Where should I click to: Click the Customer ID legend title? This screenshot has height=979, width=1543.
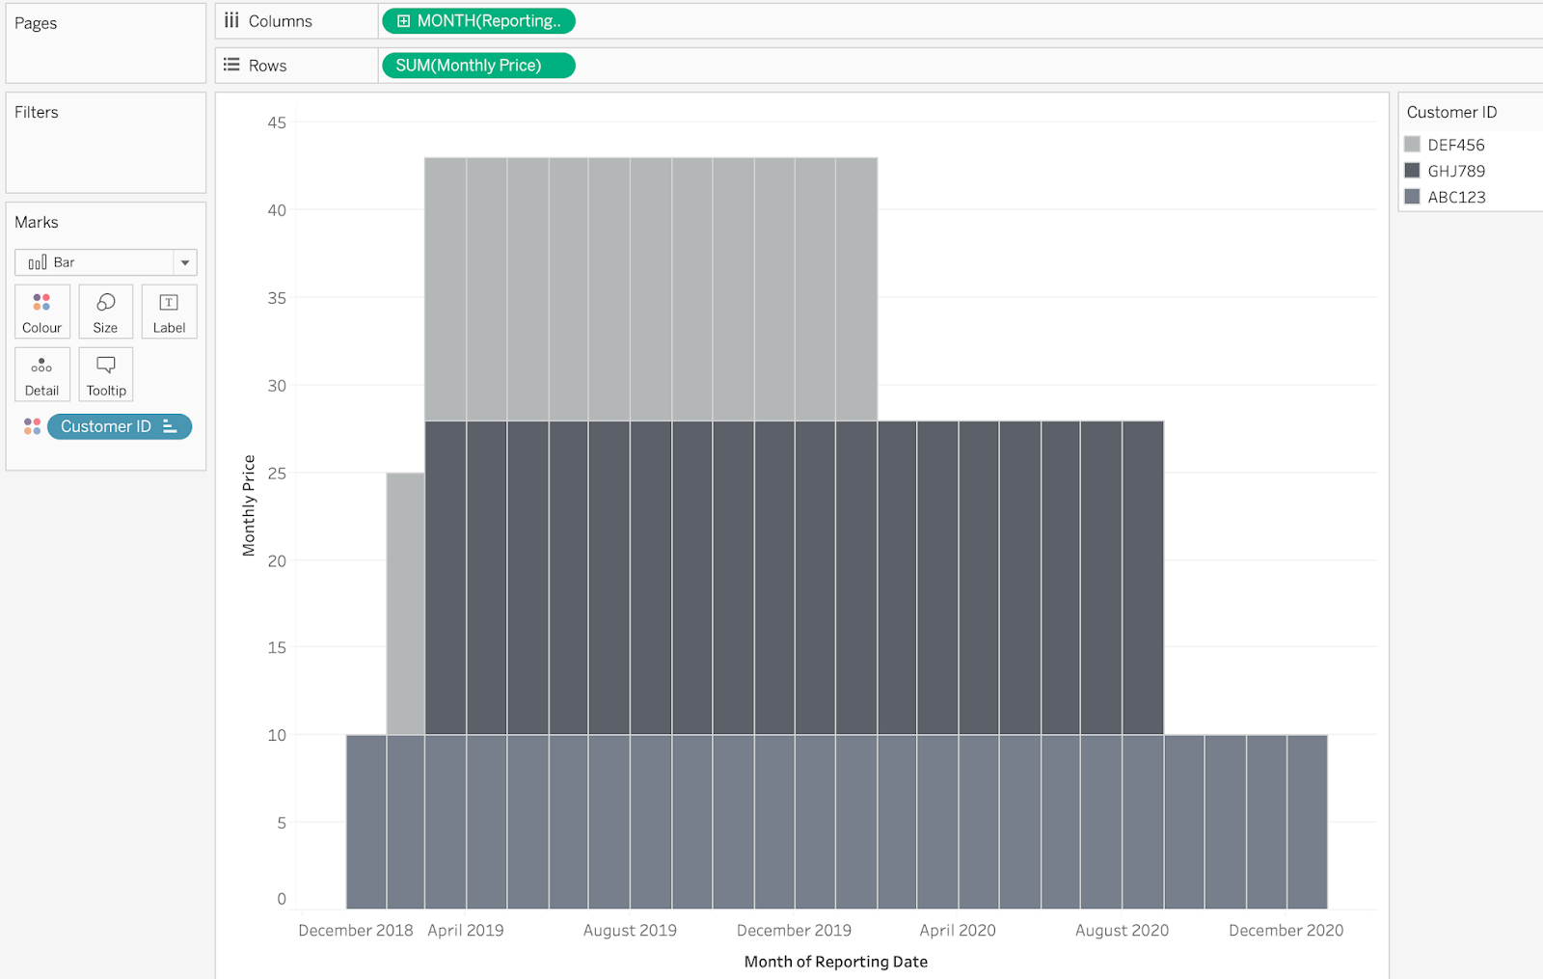1451,112
